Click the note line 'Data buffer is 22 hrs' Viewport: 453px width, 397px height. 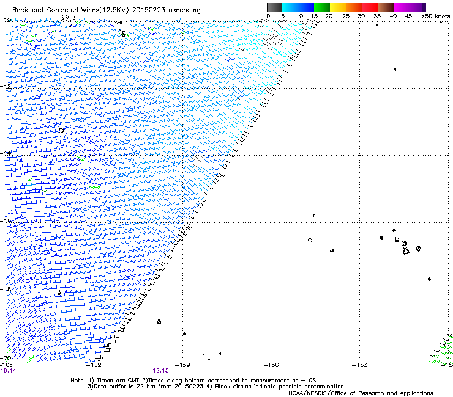215,387
